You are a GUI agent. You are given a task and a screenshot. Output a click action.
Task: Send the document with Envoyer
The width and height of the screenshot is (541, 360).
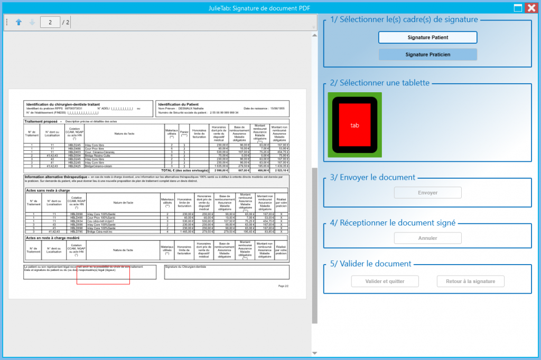(x=427, y=193)
